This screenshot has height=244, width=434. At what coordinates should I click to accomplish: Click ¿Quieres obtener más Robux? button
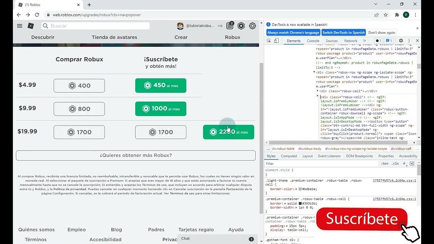pyautogui.click(x=136, y=156)
